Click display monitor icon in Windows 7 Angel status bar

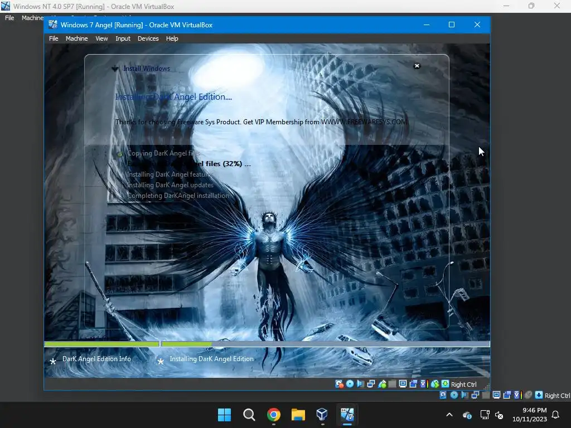pyautogui.click(x=403, y=384)
